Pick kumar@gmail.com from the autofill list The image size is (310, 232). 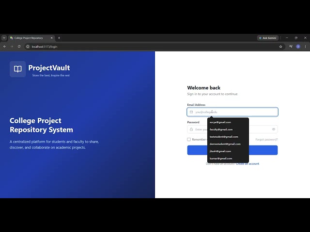[x=228, y=159]
